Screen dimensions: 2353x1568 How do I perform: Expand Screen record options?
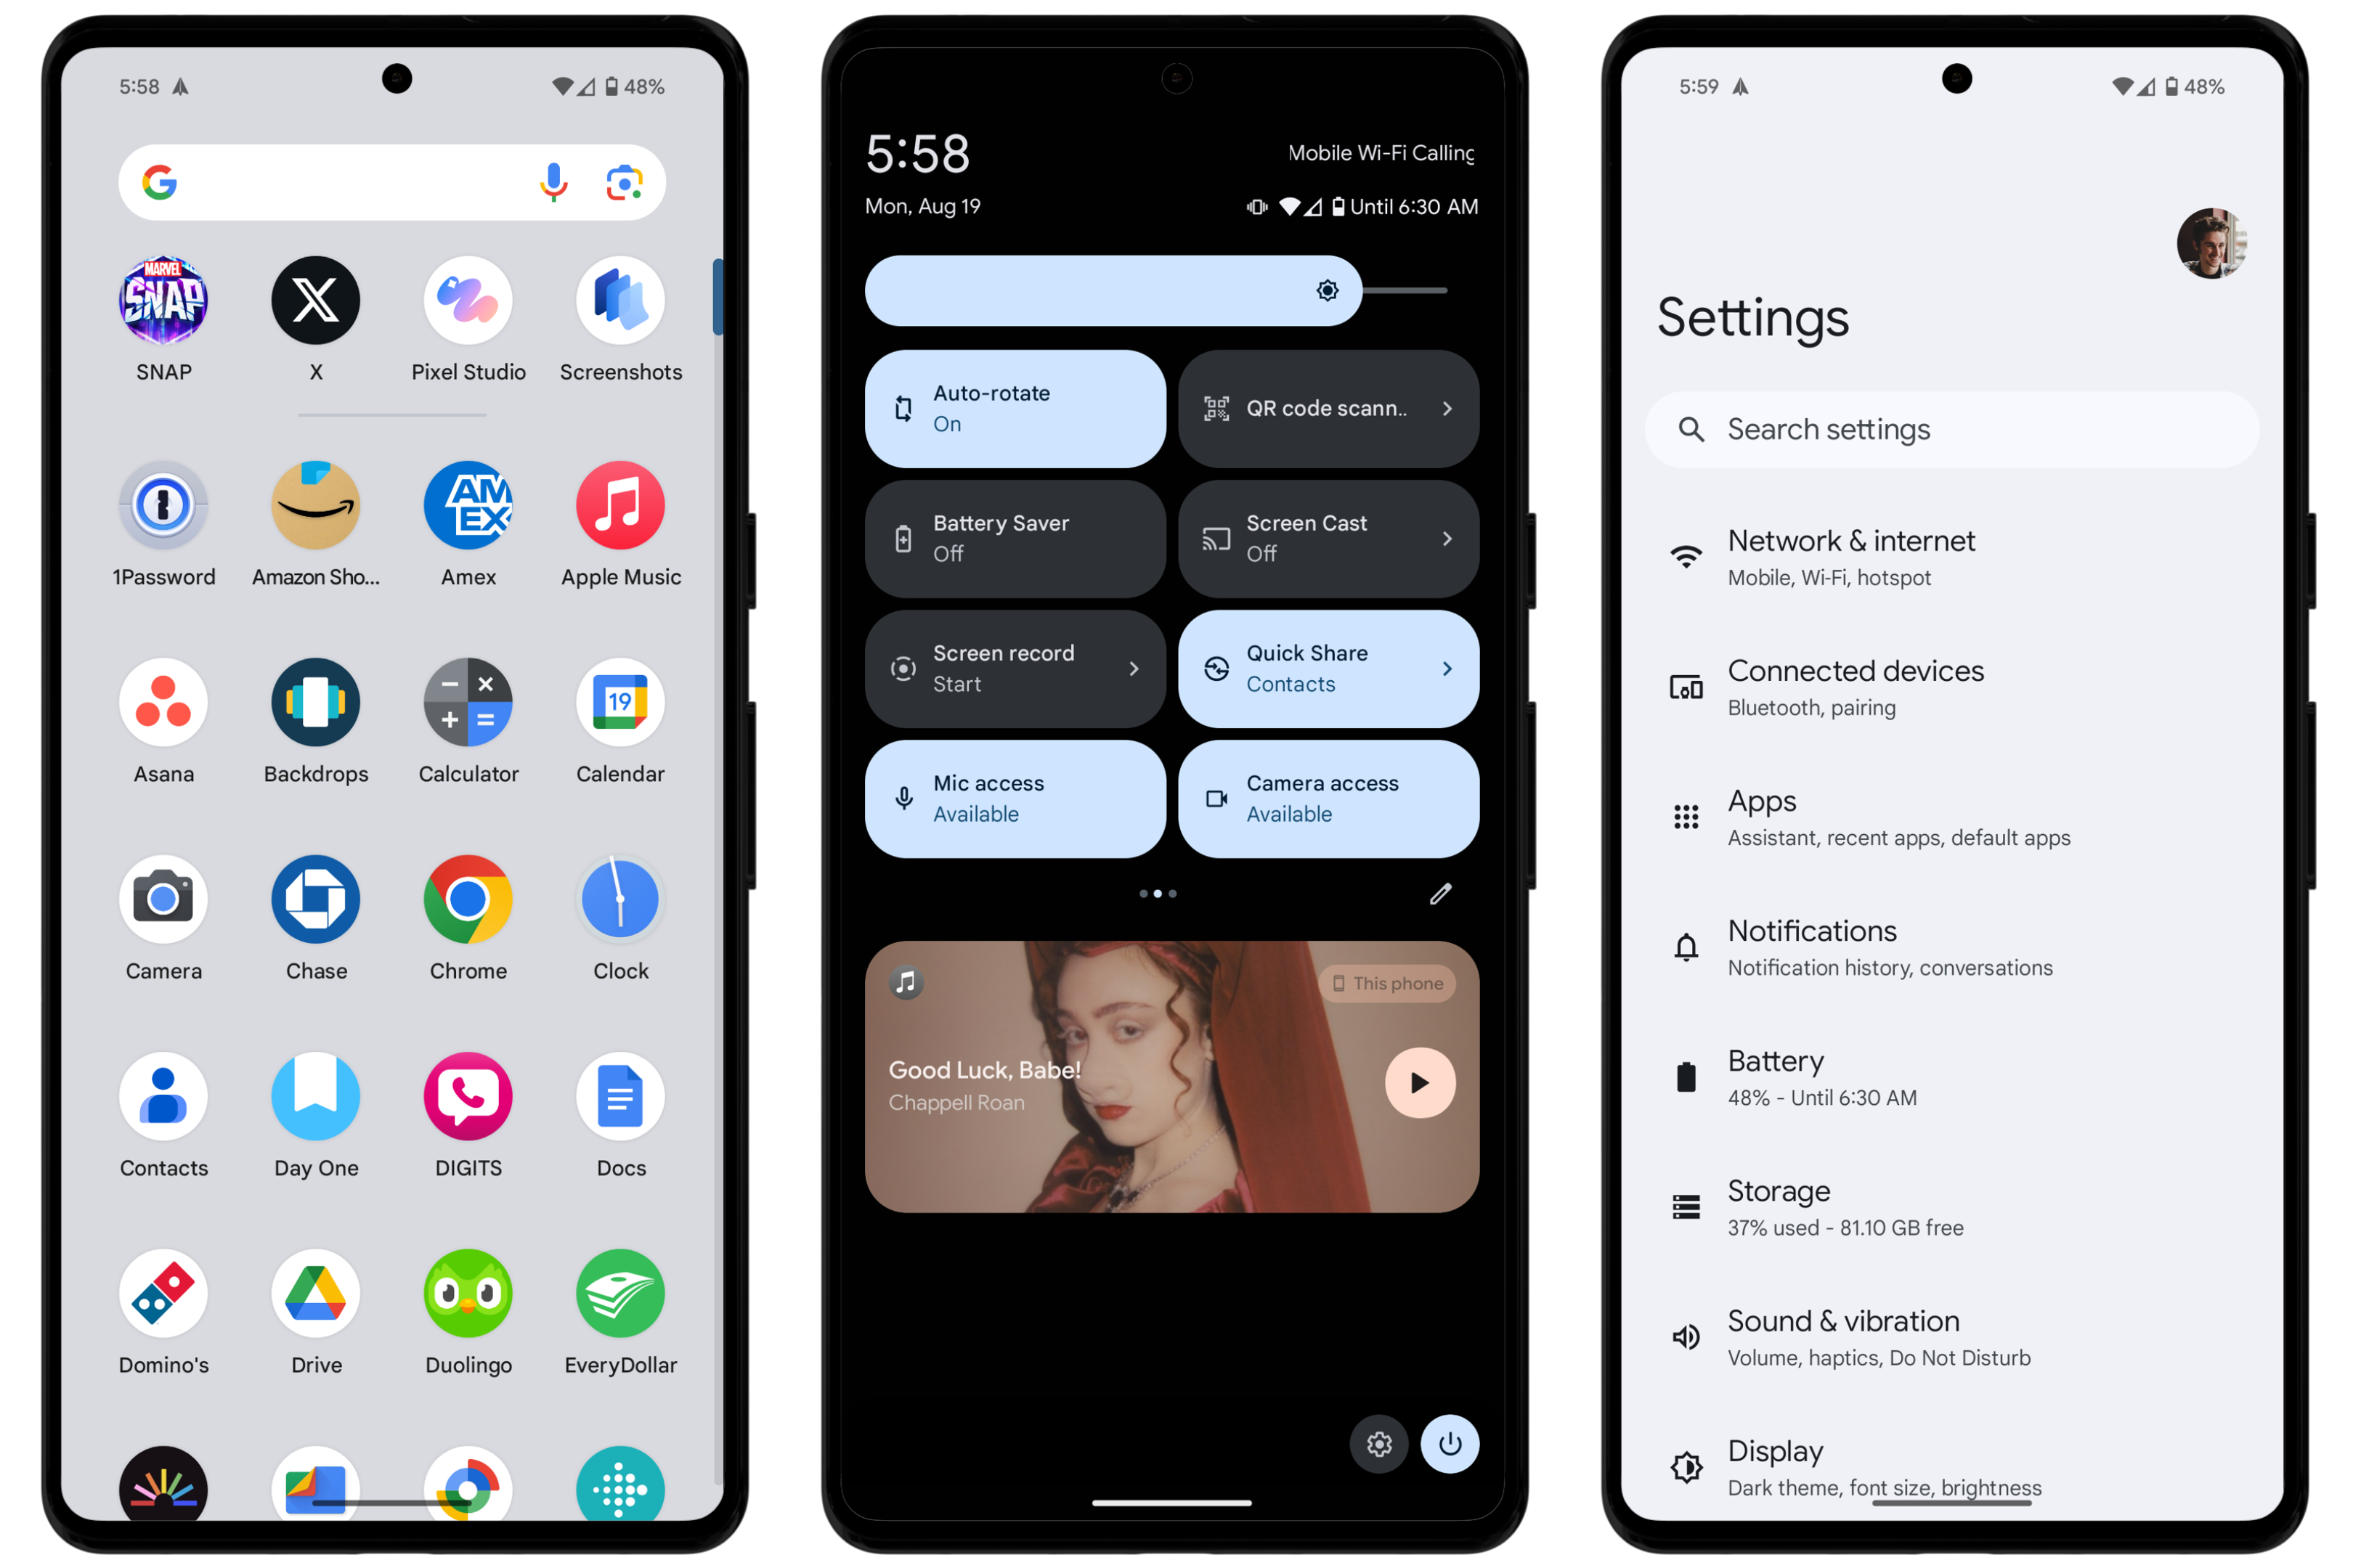pos(1134,669)
